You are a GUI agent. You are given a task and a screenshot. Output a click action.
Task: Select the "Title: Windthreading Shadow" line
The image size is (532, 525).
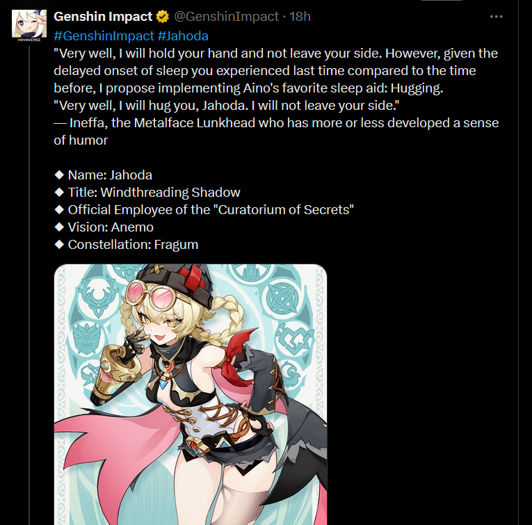click(147, 193)
